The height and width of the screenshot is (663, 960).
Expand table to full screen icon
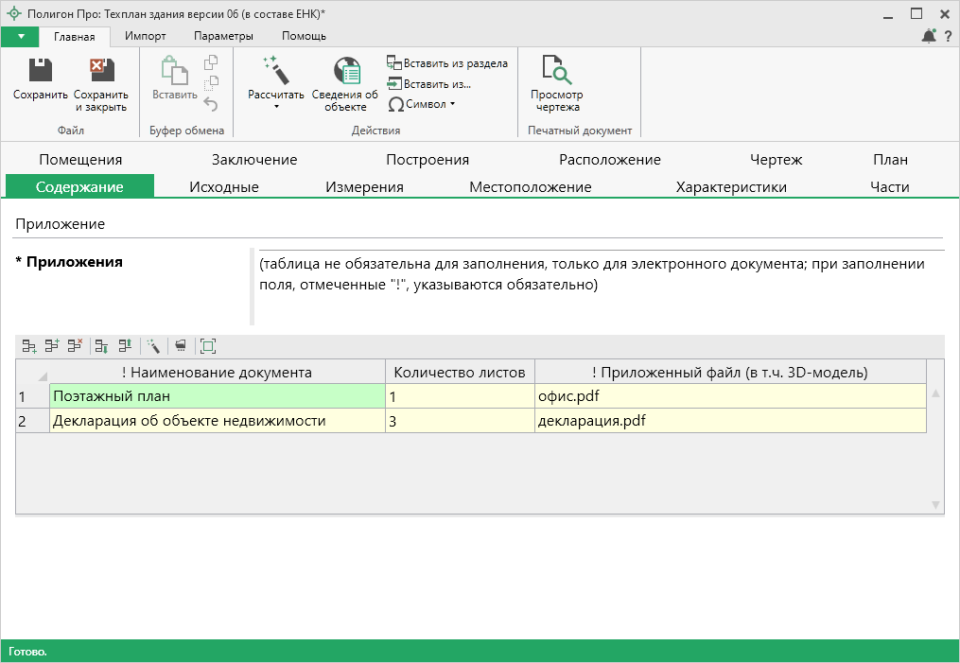pyautogui.click(x=208, y=346)
